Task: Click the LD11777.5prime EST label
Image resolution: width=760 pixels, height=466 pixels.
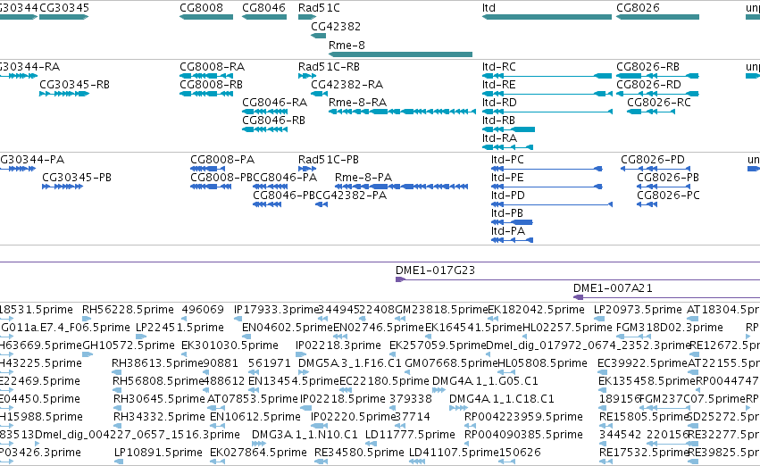Action: click(410, 435)
